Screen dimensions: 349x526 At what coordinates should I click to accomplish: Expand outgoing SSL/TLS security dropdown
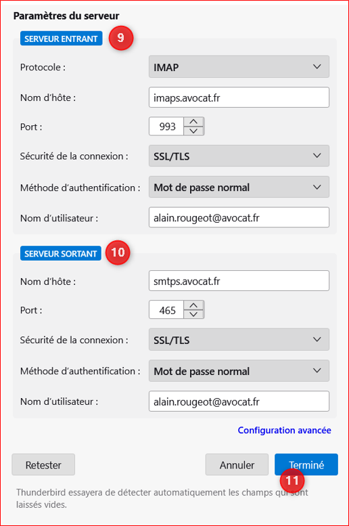(x=239, y=339)
